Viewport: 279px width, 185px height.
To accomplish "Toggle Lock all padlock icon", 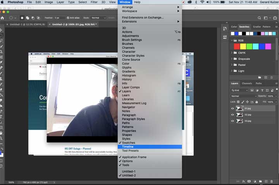I will coord(257,102).
